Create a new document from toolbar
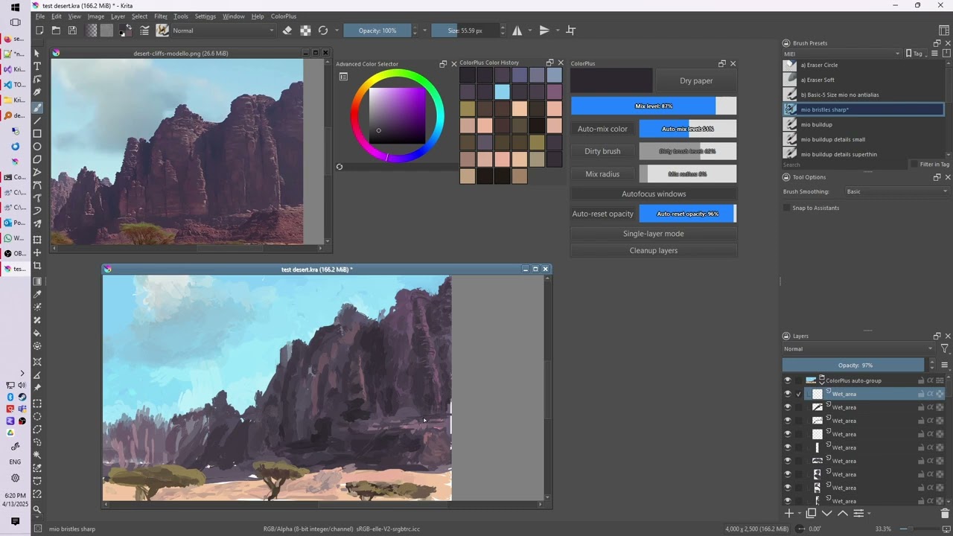Image resolution: width=953 pixels, height=536 pixels. 40,31
